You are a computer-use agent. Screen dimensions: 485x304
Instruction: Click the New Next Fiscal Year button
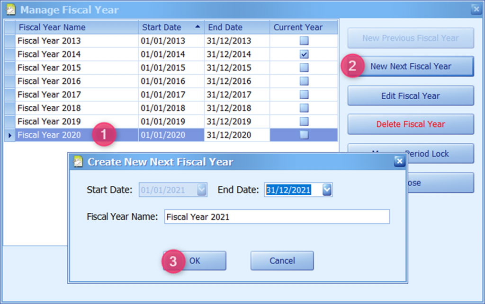point(411,66)
